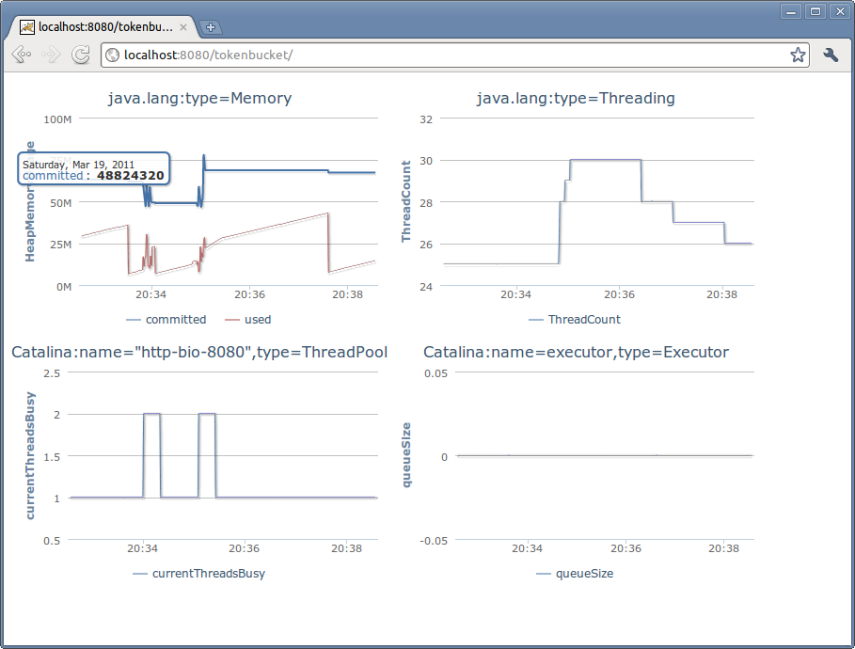This screenshot has width=855, height=649.
Task: Click the ThreadCount line at its 30 plateau
Action: [x=605, y=160]
